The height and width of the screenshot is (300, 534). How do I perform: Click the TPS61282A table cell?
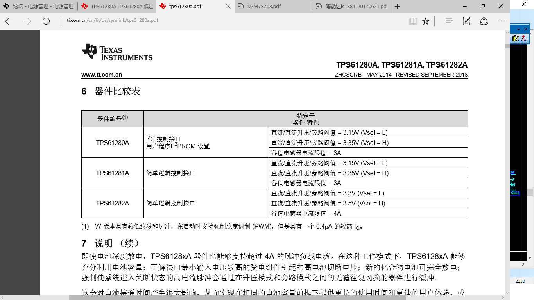[113, 203]
